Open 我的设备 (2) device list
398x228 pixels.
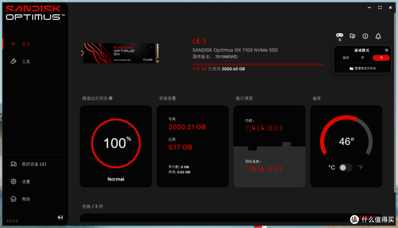pyautogui.click(x=34, y=164)
